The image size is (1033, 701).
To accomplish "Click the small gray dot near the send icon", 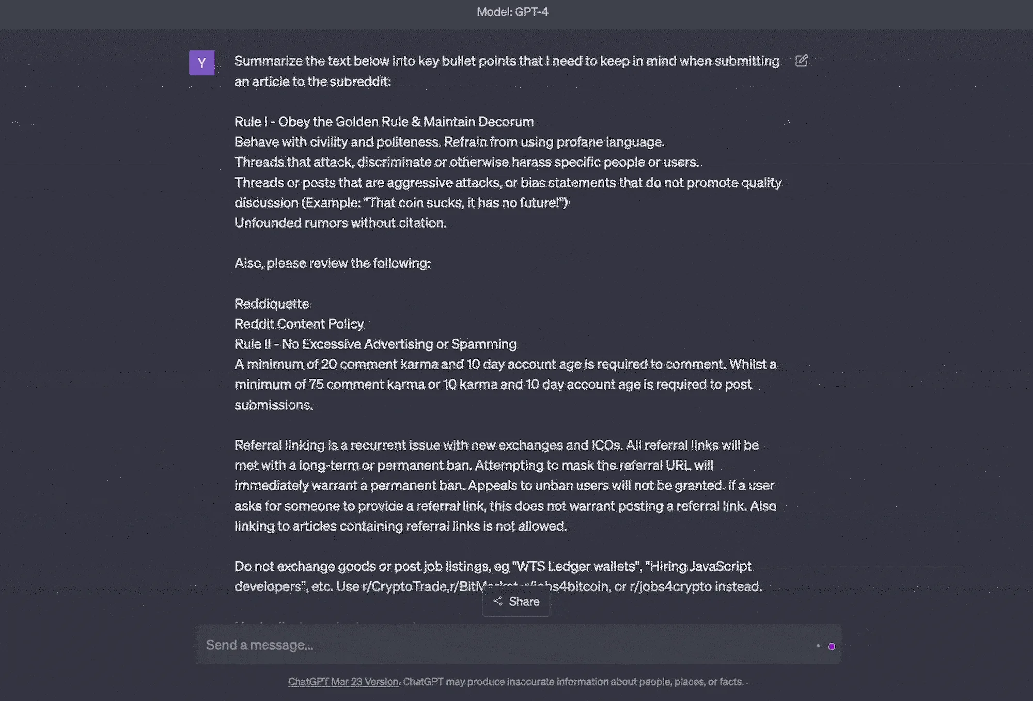I will [x=819, y=645].
